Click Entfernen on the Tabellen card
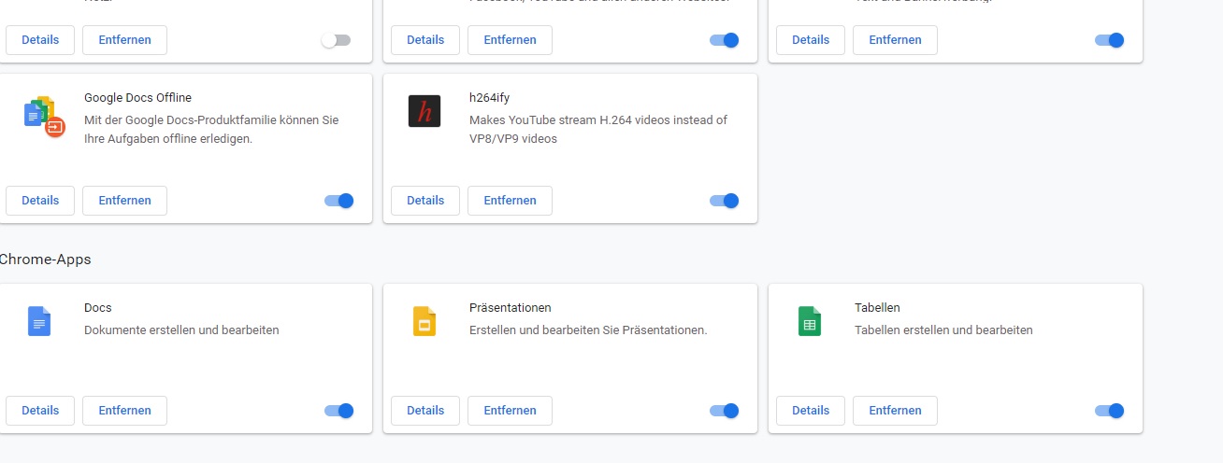Image resolution: width=1223 pixels, height=463 pixels. (895, 411)
